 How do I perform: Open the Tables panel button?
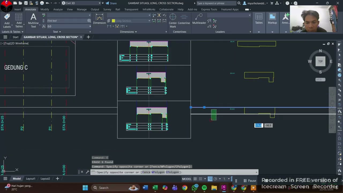(x=259, y=23)
